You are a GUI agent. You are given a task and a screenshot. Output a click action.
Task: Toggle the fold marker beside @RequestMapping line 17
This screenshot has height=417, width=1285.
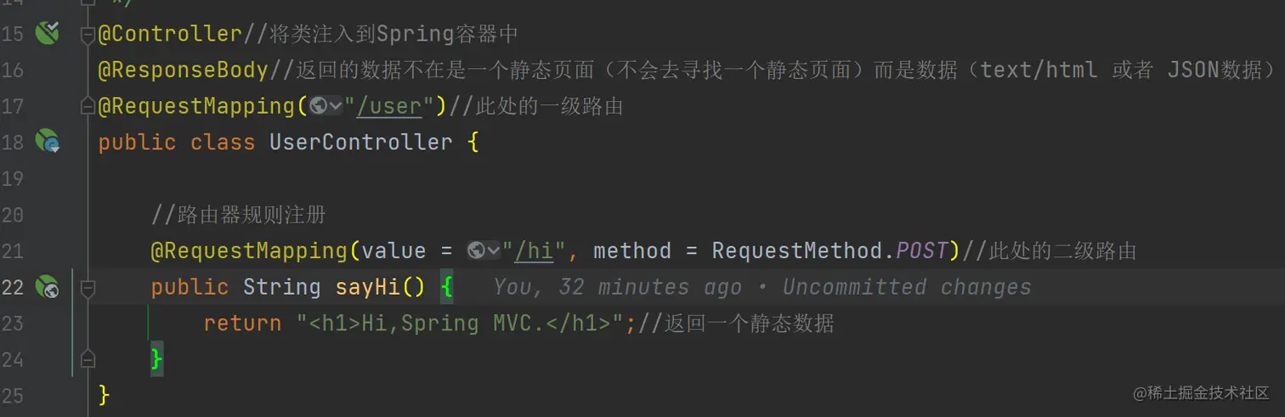[88, 106]
